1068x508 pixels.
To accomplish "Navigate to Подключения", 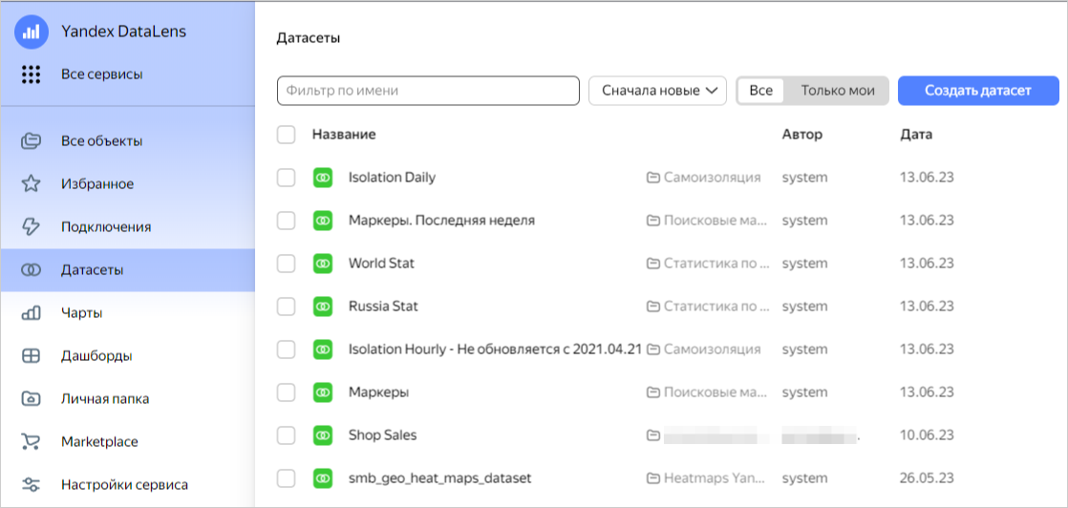I will tap(106, 226).
